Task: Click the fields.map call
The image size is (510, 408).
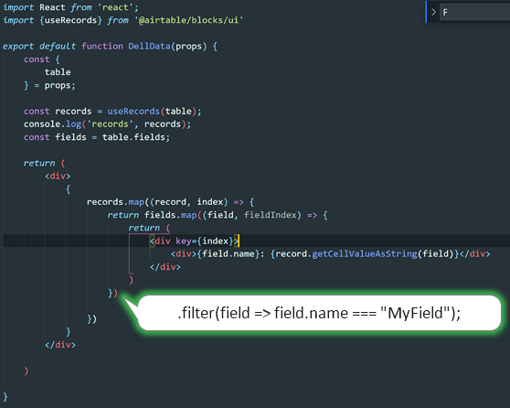Action: click(170, 215)
